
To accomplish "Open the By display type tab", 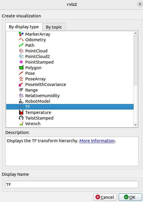I will tap(24, 27).
